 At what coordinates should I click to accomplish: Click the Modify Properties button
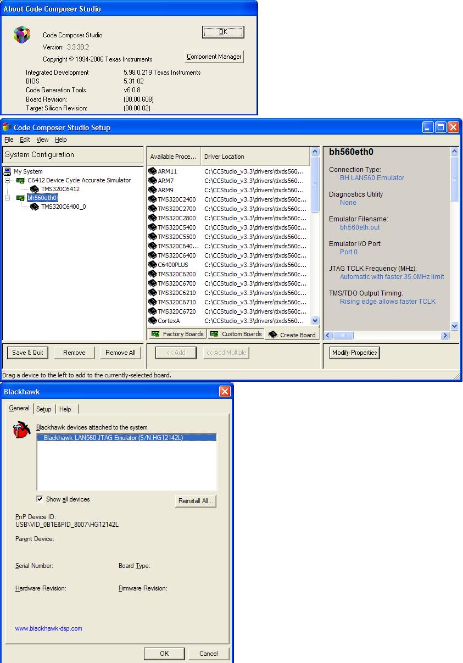point(355,353)
